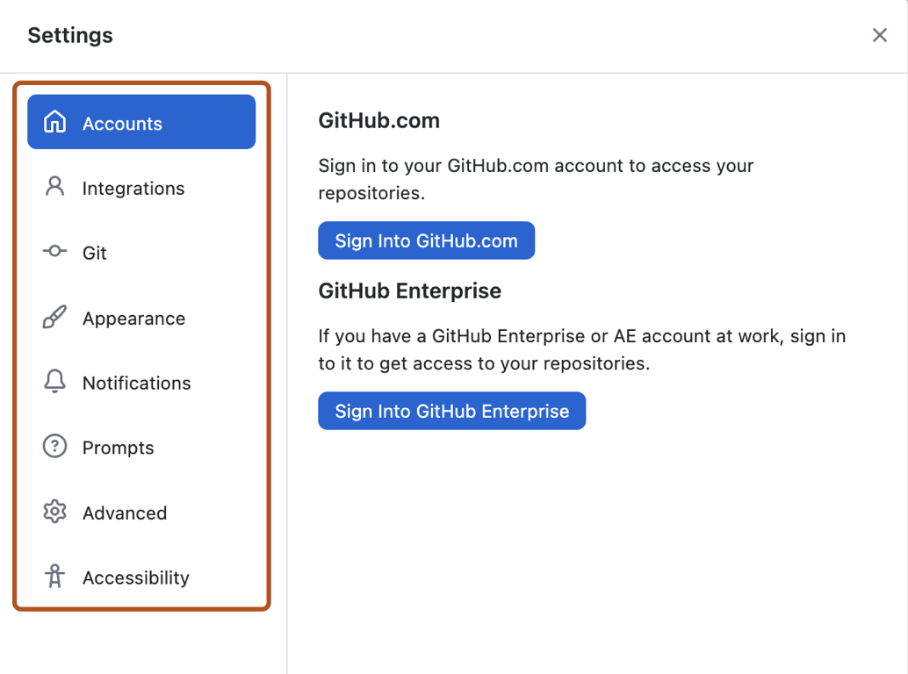This screenshot has width=908, height=674.
Task: Select the Appearance paintbrush icon
Action: pyautogui.click(x=54, y=318)
